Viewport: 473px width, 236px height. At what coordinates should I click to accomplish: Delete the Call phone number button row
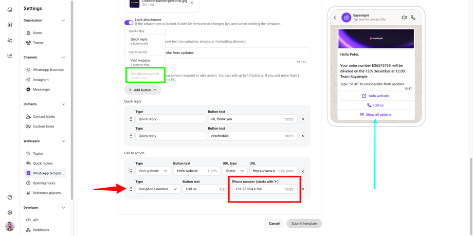click(x=303, y=189)
